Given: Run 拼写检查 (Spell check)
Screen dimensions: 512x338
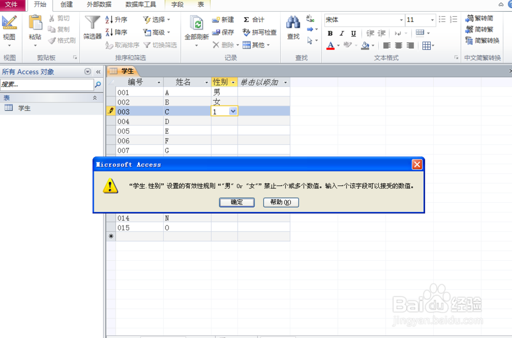Looking at the screenshot, I should (x=260, y=32).
